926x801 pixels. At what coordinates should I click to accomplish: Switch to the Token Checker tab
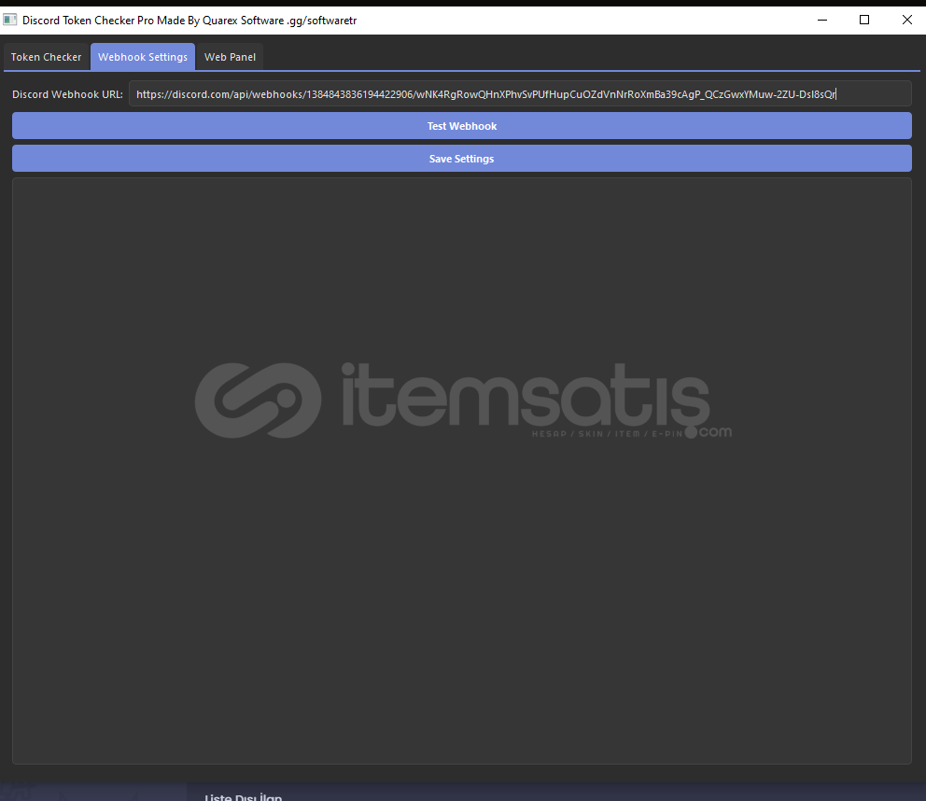pos(46,57)
